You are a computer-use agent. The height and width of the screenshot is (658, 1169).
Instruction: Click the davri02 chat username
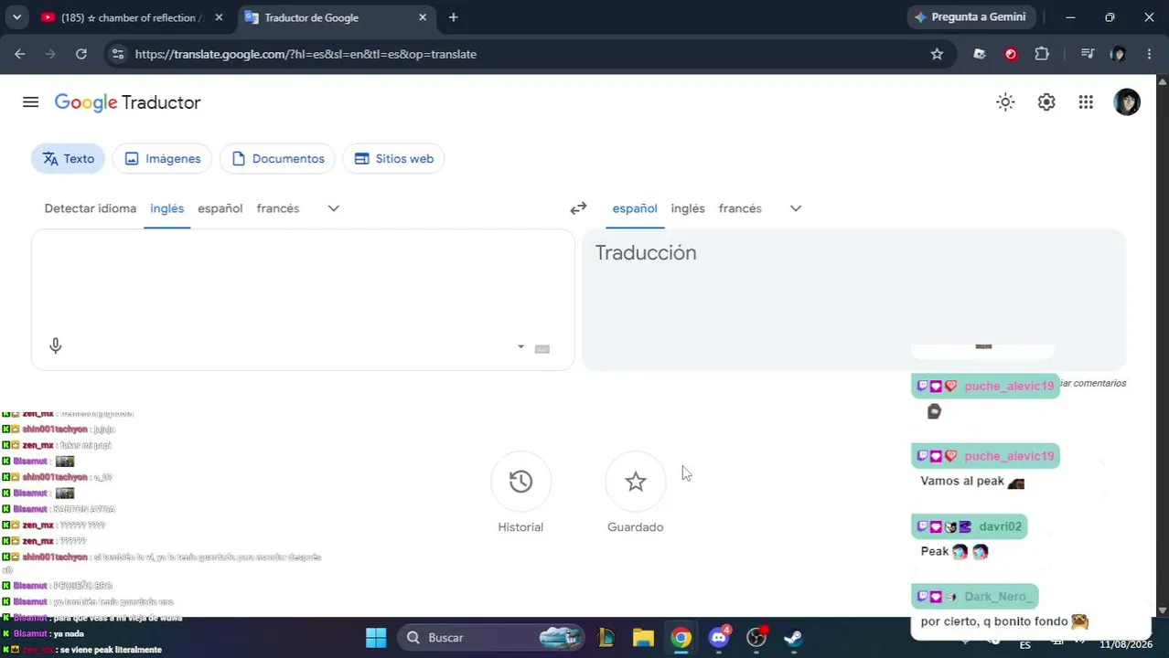[x=1000, y=526]
